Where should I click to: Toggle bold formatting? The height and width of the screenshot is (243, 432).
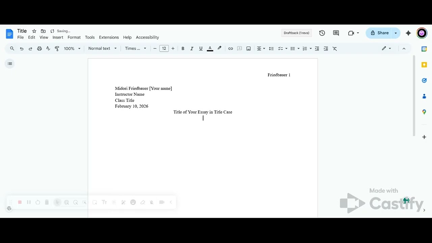click(183, 49)
